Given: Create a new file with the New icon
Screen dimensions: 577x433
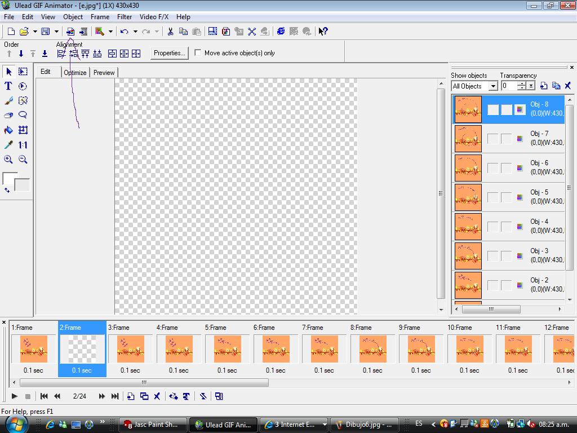Looking at the screenshot, I should click(x=11, y=32).
